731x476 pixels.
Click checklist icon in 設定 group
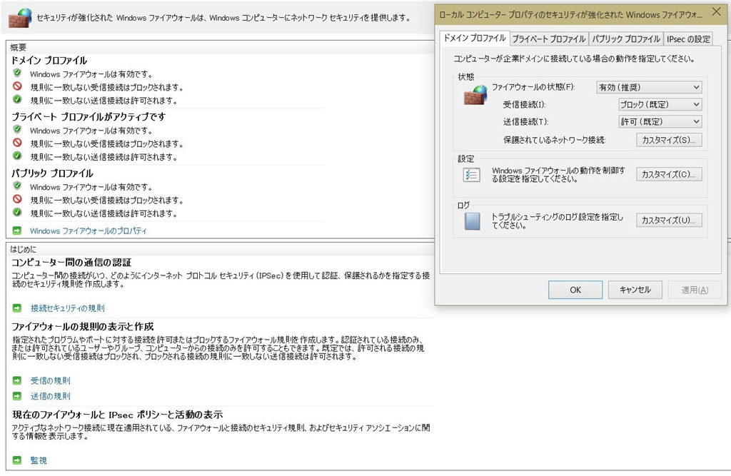471,175
